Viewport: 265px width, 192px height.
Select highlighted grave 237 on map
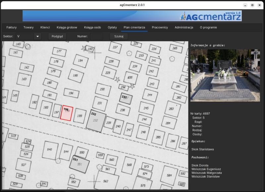126,99
